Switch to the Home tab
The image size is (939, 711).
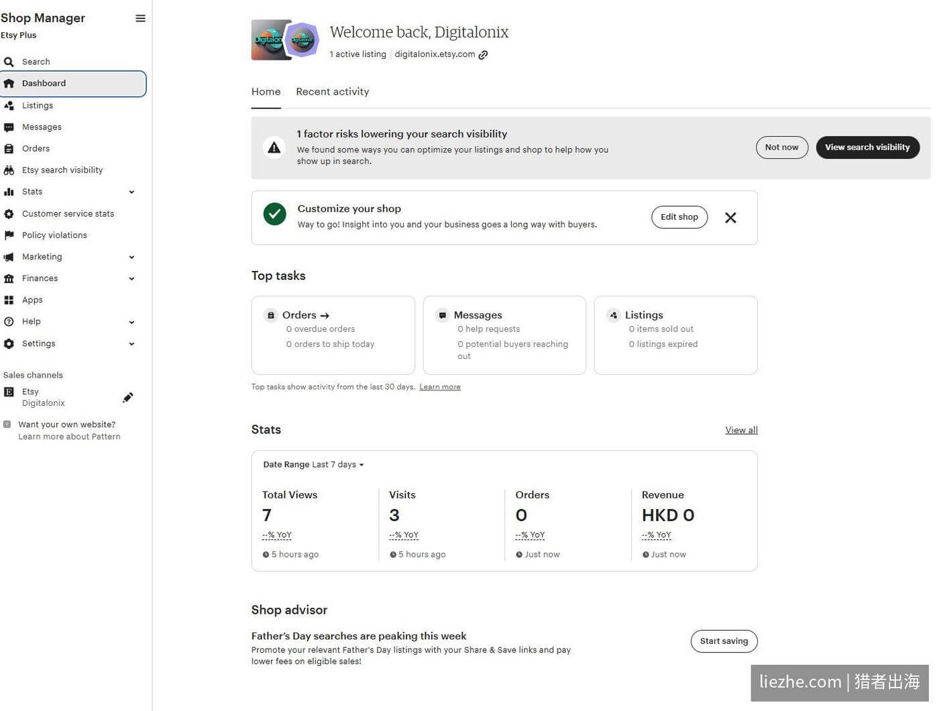[x=266, y=92]
